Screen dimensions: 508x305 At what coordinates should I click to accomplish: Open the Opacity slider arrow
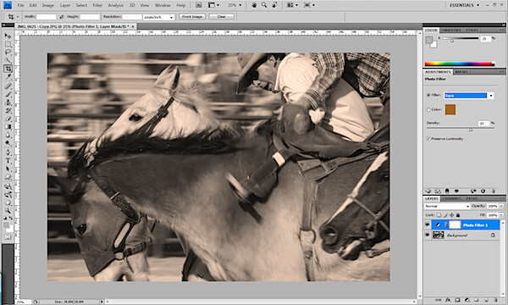click(x=501, y=206)
